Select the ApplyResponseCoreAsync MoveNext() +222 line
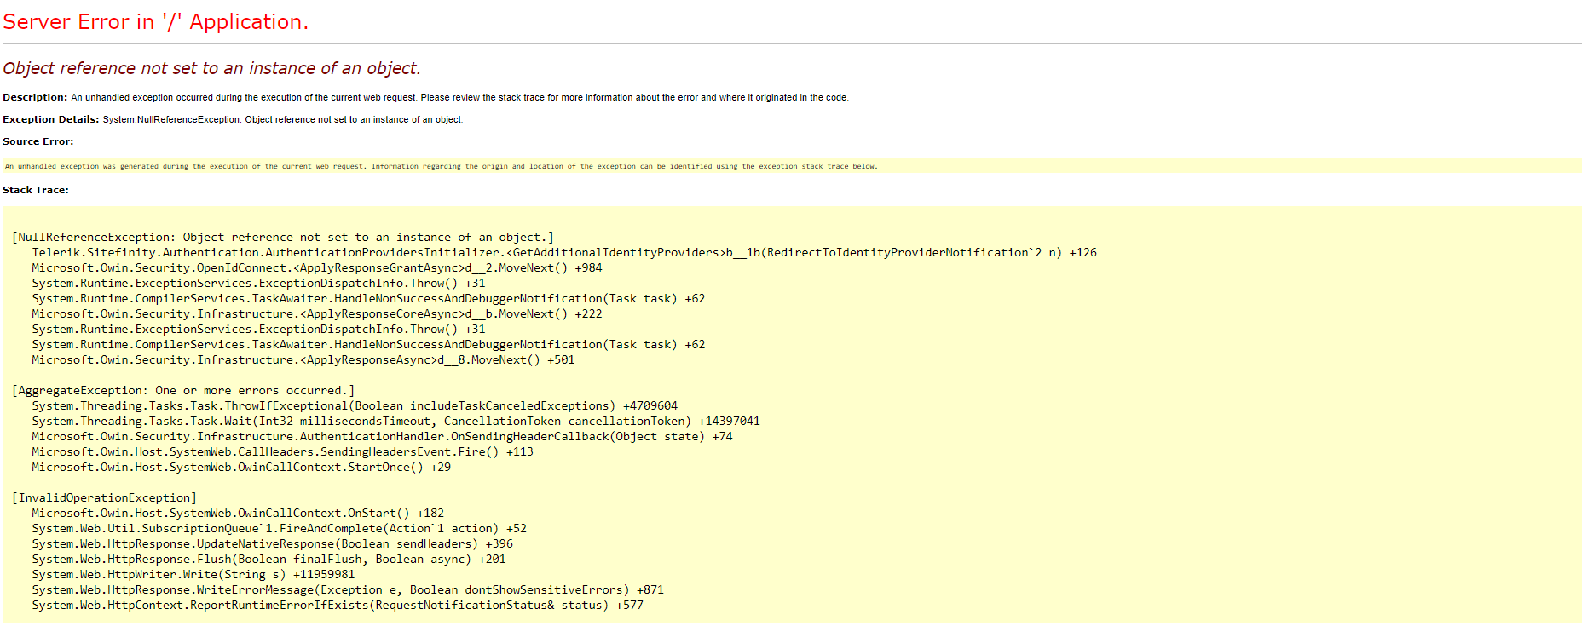The width and height of the screenshot is (1582, 626). click(317, 314)
